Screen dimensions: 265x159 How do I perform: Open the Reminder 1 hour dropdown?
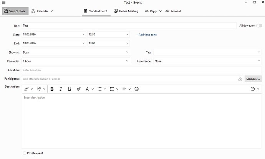coord(76,61)
